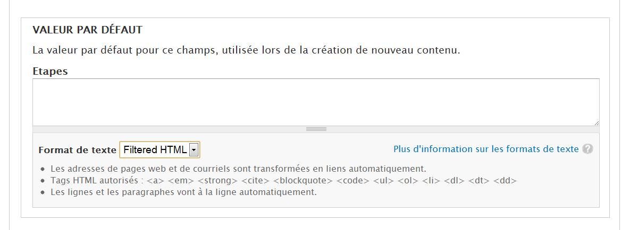
Task: Click the VALEUR PAR DÉFAUT heading
Action: click(x=87, y=29)
